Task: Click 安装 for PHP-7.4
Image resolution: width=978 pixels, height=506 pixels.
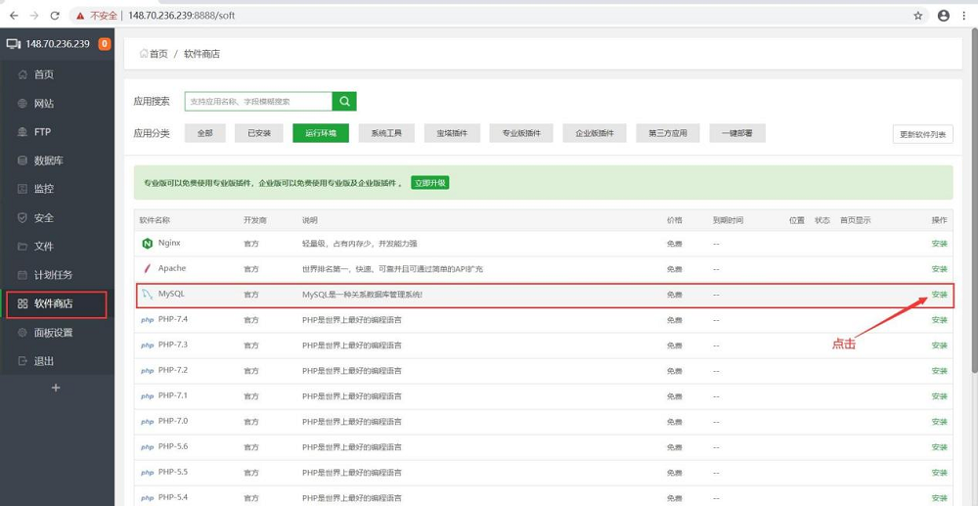Action: (939, 320)
